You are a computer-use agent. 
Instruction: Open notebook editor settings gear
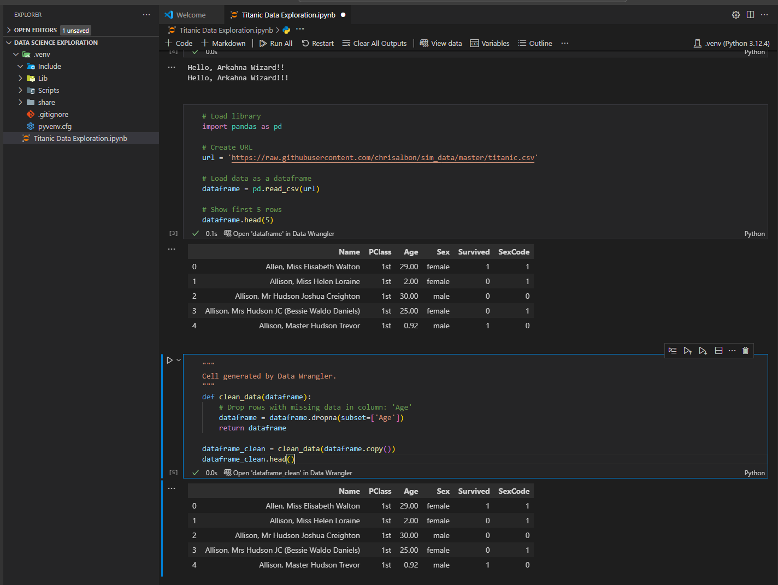tap(735, 15)
